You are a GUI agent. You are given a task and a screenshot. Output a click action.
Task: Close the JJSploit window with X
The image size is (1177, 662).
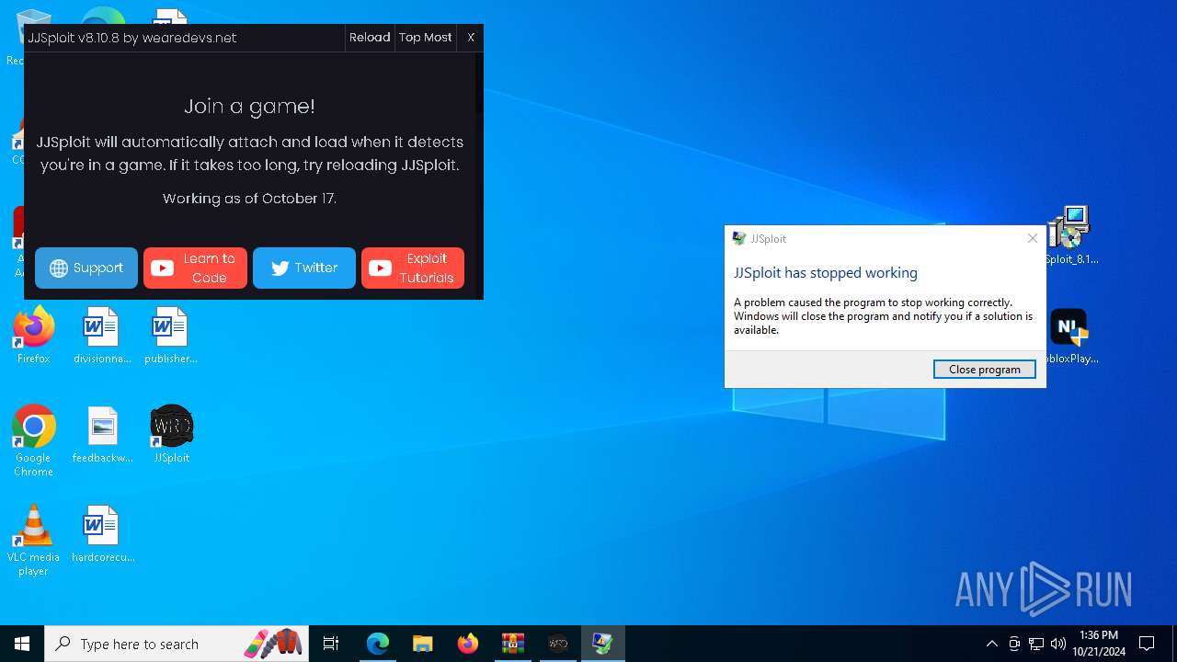[x=471, y=38]
